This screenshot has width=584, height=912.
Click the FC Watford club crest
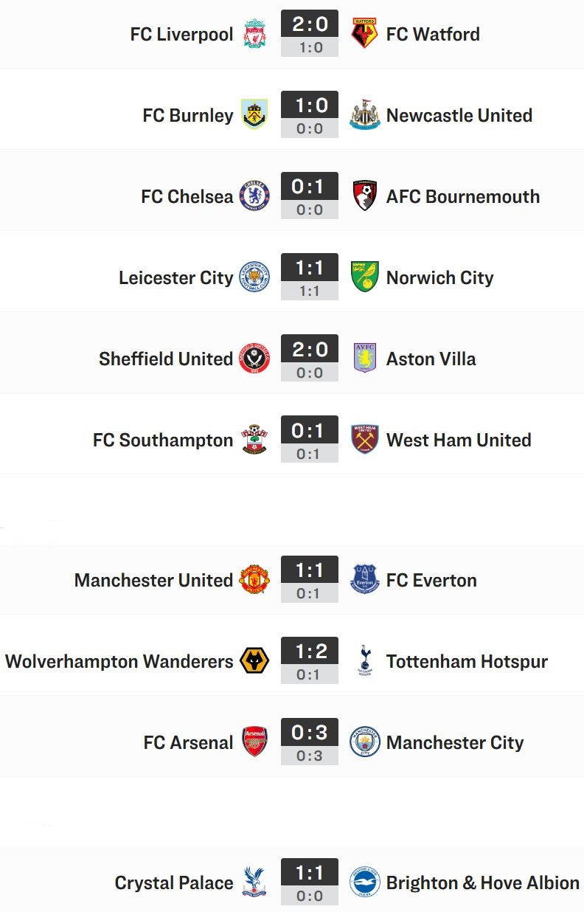364,34
